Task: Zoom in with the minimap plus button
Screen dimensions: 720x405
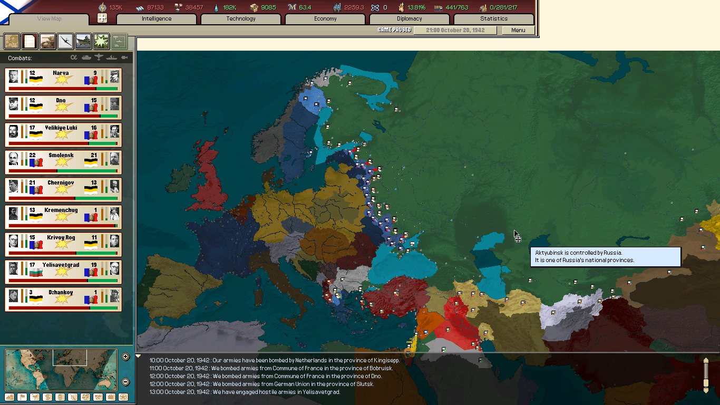Action: coord(125,356)
